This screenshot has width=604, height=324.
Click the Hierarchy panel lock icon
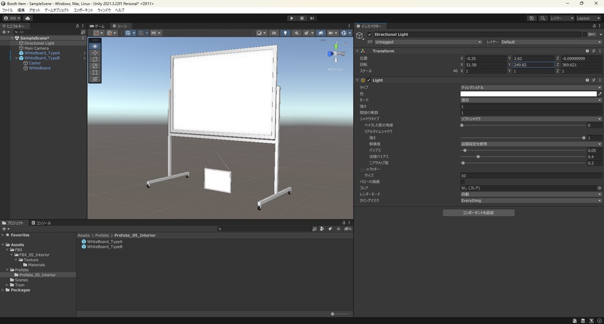point(77,26)
